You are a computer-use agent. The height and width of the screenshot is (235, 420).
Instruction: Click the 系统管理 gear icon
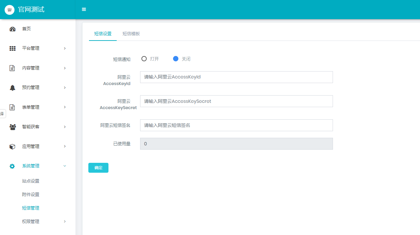pyautogui.click(x=12, y=166)
